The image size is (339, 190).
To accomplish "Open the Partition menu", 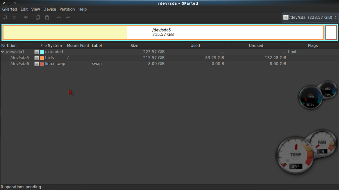I will 67,9.
